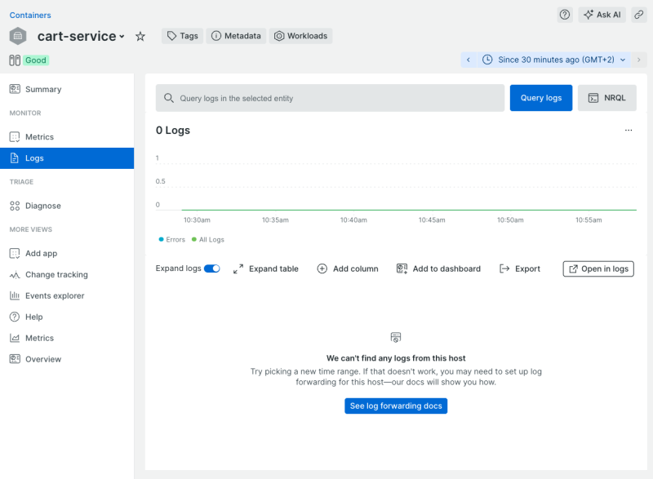653x479 pixels.
Task: Star the cart-service entity
Action: 139,36
